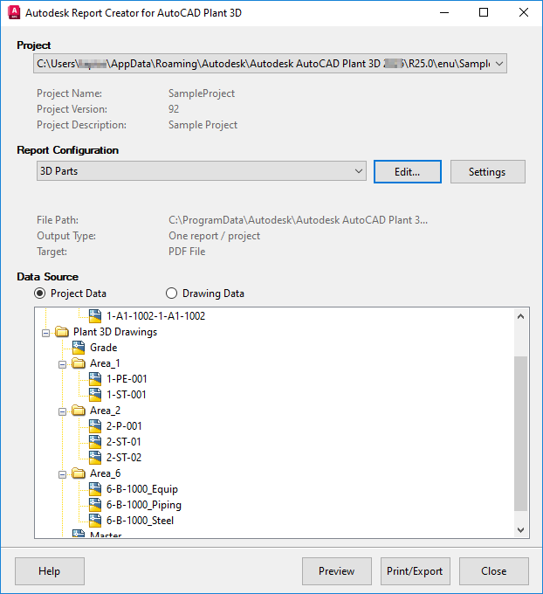Open report Settings
This screenshot has width=543, height=594.
[488, 171]
